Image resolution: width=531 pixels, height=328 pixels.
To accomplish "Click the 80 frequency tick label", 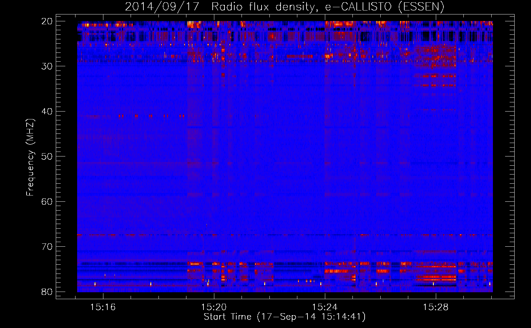I will pos(47,292).
